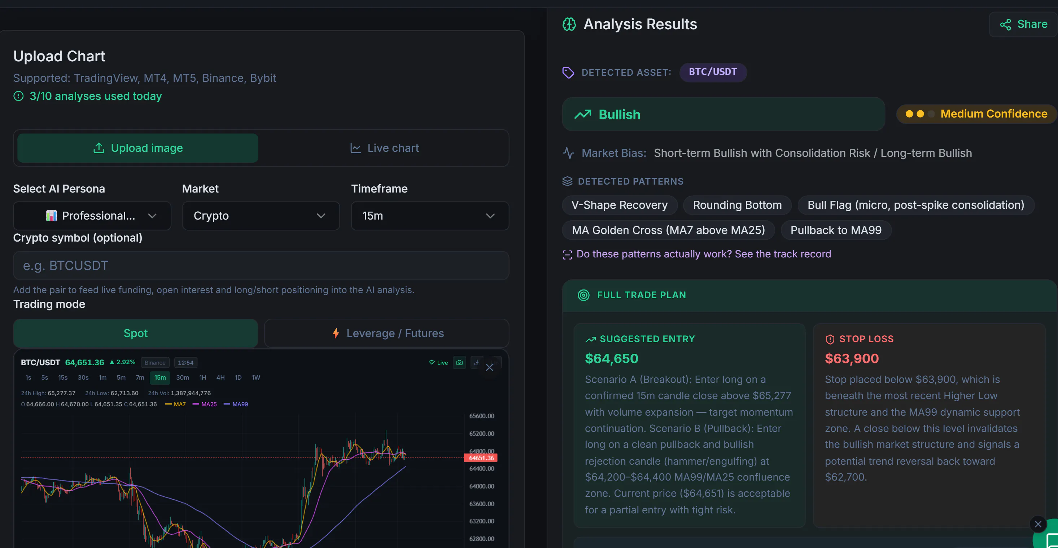1058x548 pixels.
Task: Click the Market Bias pulse icon
Action: tap(568, 153)
